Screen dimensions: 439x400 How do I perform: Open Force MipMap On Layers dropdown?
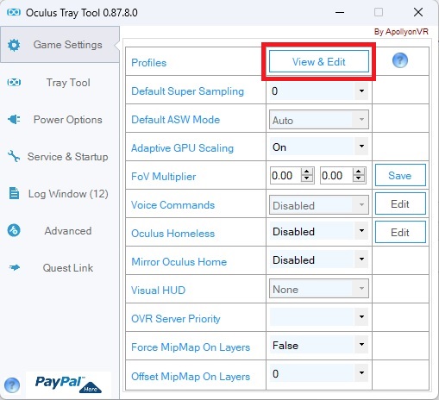pyautogui.click(x=361, y=345)
